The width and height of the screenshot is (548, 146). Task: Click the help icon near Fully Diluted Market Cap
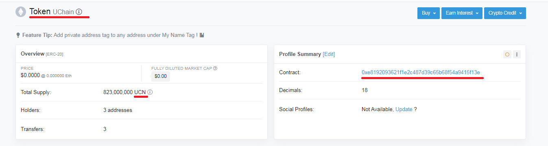[215, 68]
